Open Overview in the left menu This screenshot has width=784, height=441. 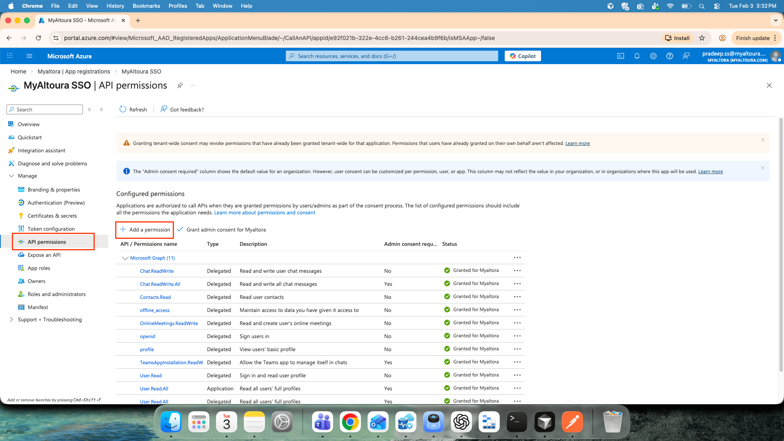[29, 124]
